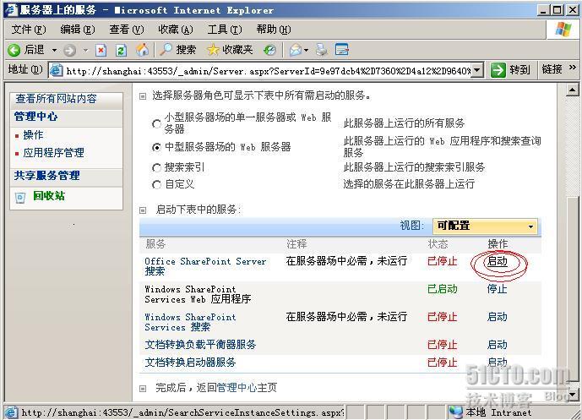Click the 服务 column header
Viewport: 582px width, 420px height.
pyautogui.click(x=155, y=244)
